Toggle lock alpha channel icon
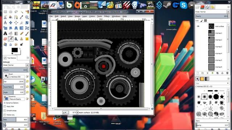The width and height of the screenshot is (232, 130). [x=206, y=21]
